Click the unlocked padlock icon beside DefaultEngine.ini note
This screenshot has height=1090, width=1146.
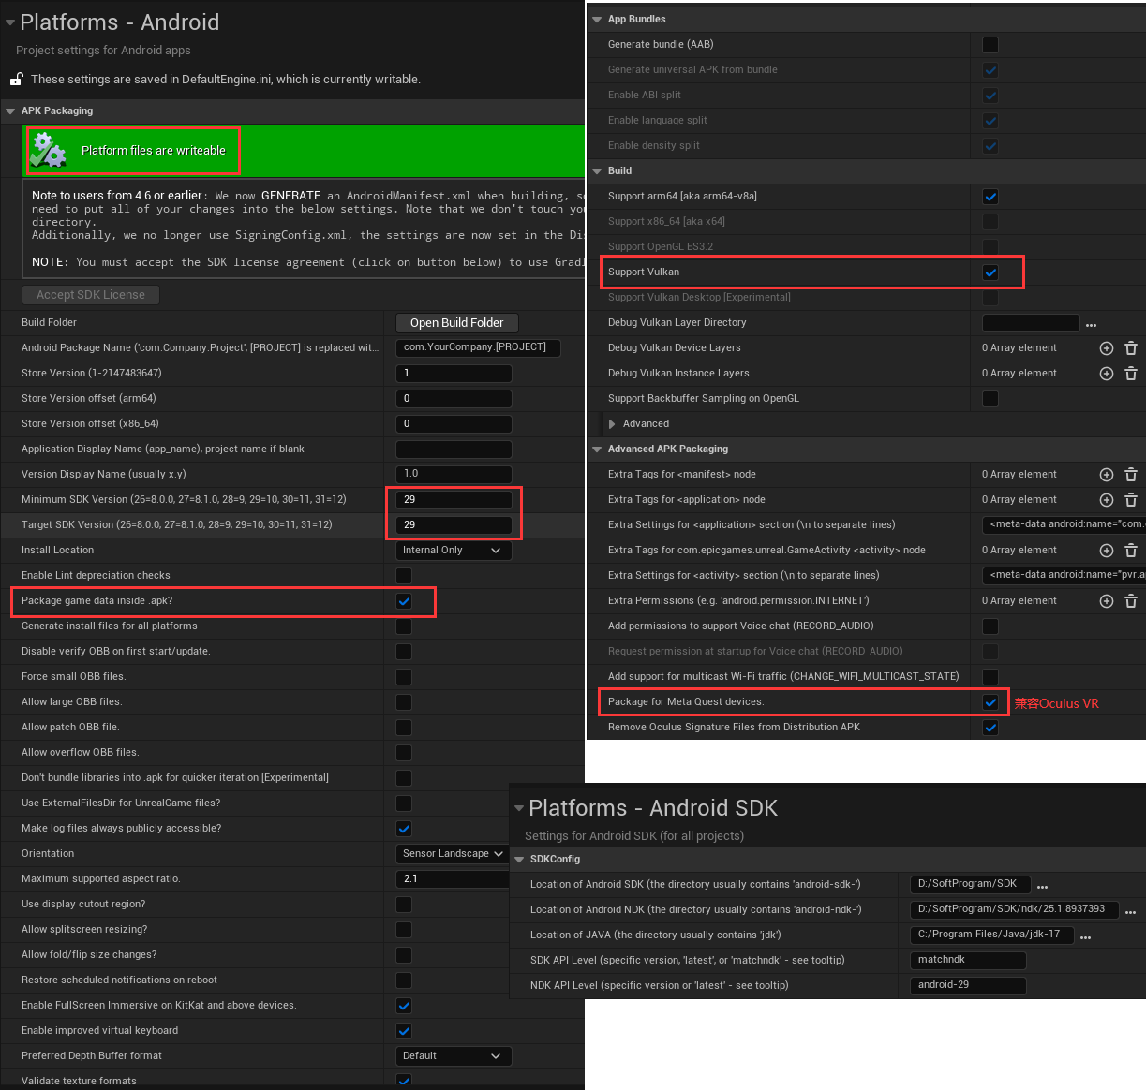point(16,80)
